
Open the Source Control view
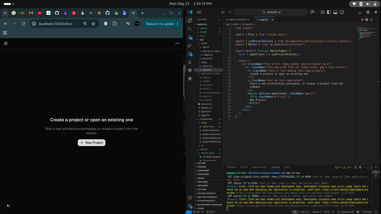point(190,37)
